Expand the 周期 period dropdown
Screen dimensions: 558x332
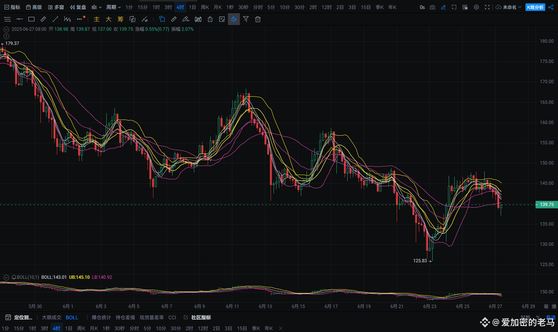pyautogui.click(x=113, y=7)
